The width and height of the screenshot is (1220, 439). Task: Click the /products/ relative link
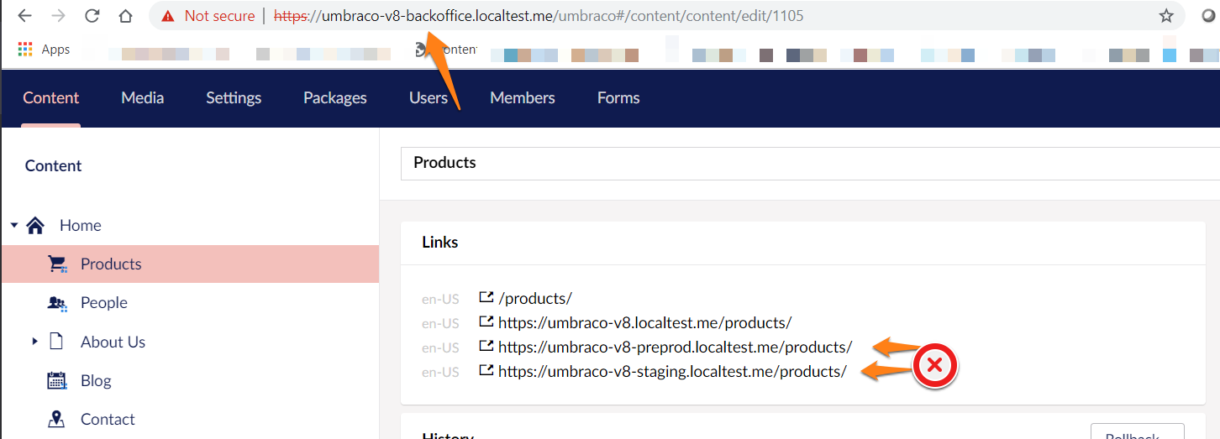534,299
